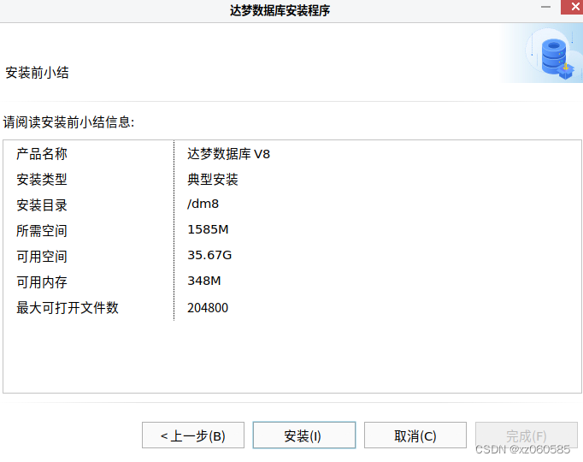
Task: Select the 达梦数据库 V8 value
Action: [x=228, y=154]
